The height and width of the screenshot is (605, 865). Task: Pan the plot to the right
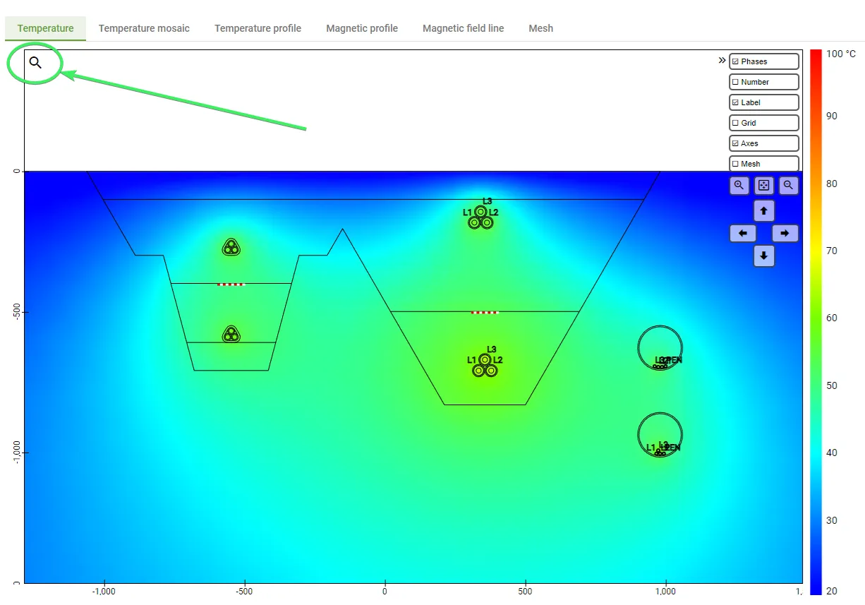tap(785, 234)
